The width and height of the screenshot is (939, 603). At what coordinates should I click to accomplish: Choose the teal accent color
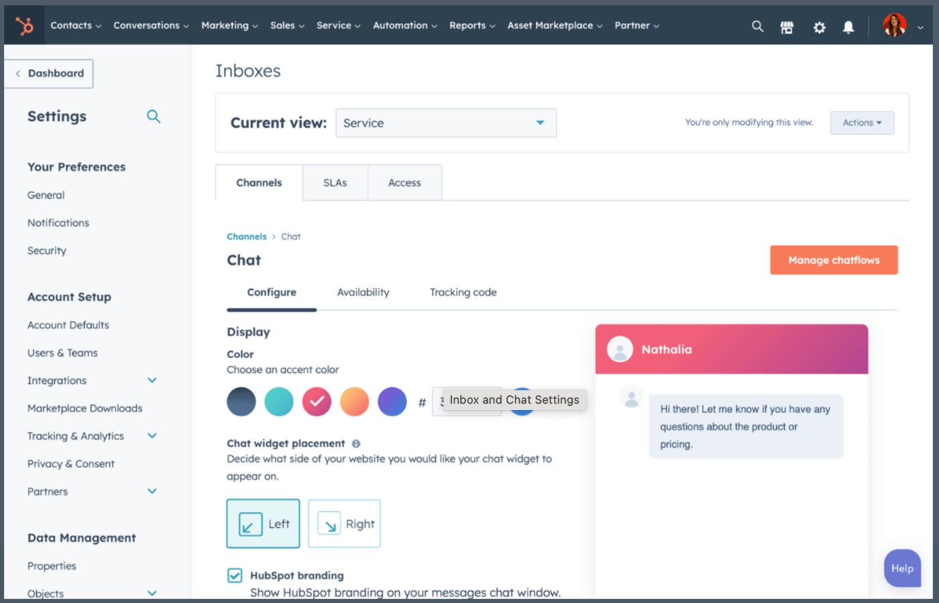(279, 402)
